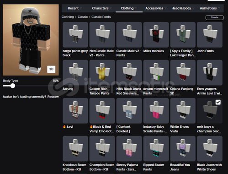Select the Content Deleted item thumbnail
The image size is (228, 174).
point(129,111)
